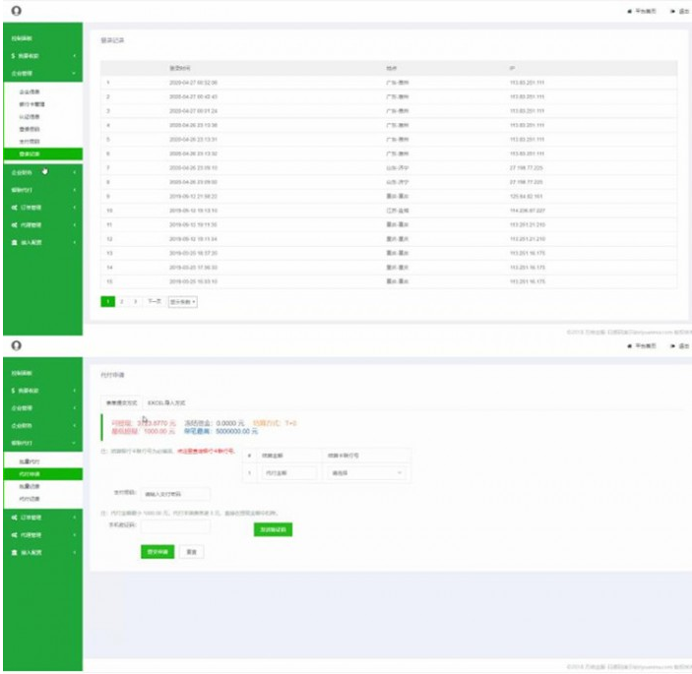Click the green send verification code button
The width and height of the screenshot is (692, 674).
pos(273,529)
